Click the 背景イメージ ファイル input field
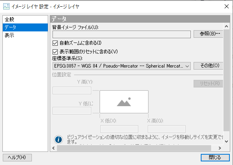The image size is (233, 165). tap(122, 34)
